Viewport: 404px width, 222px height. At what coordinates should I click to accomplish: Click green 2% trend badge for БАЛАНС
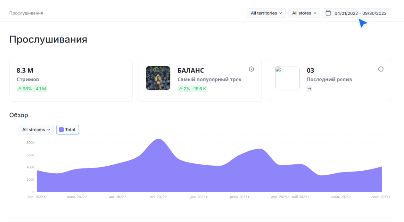point(192,89)
